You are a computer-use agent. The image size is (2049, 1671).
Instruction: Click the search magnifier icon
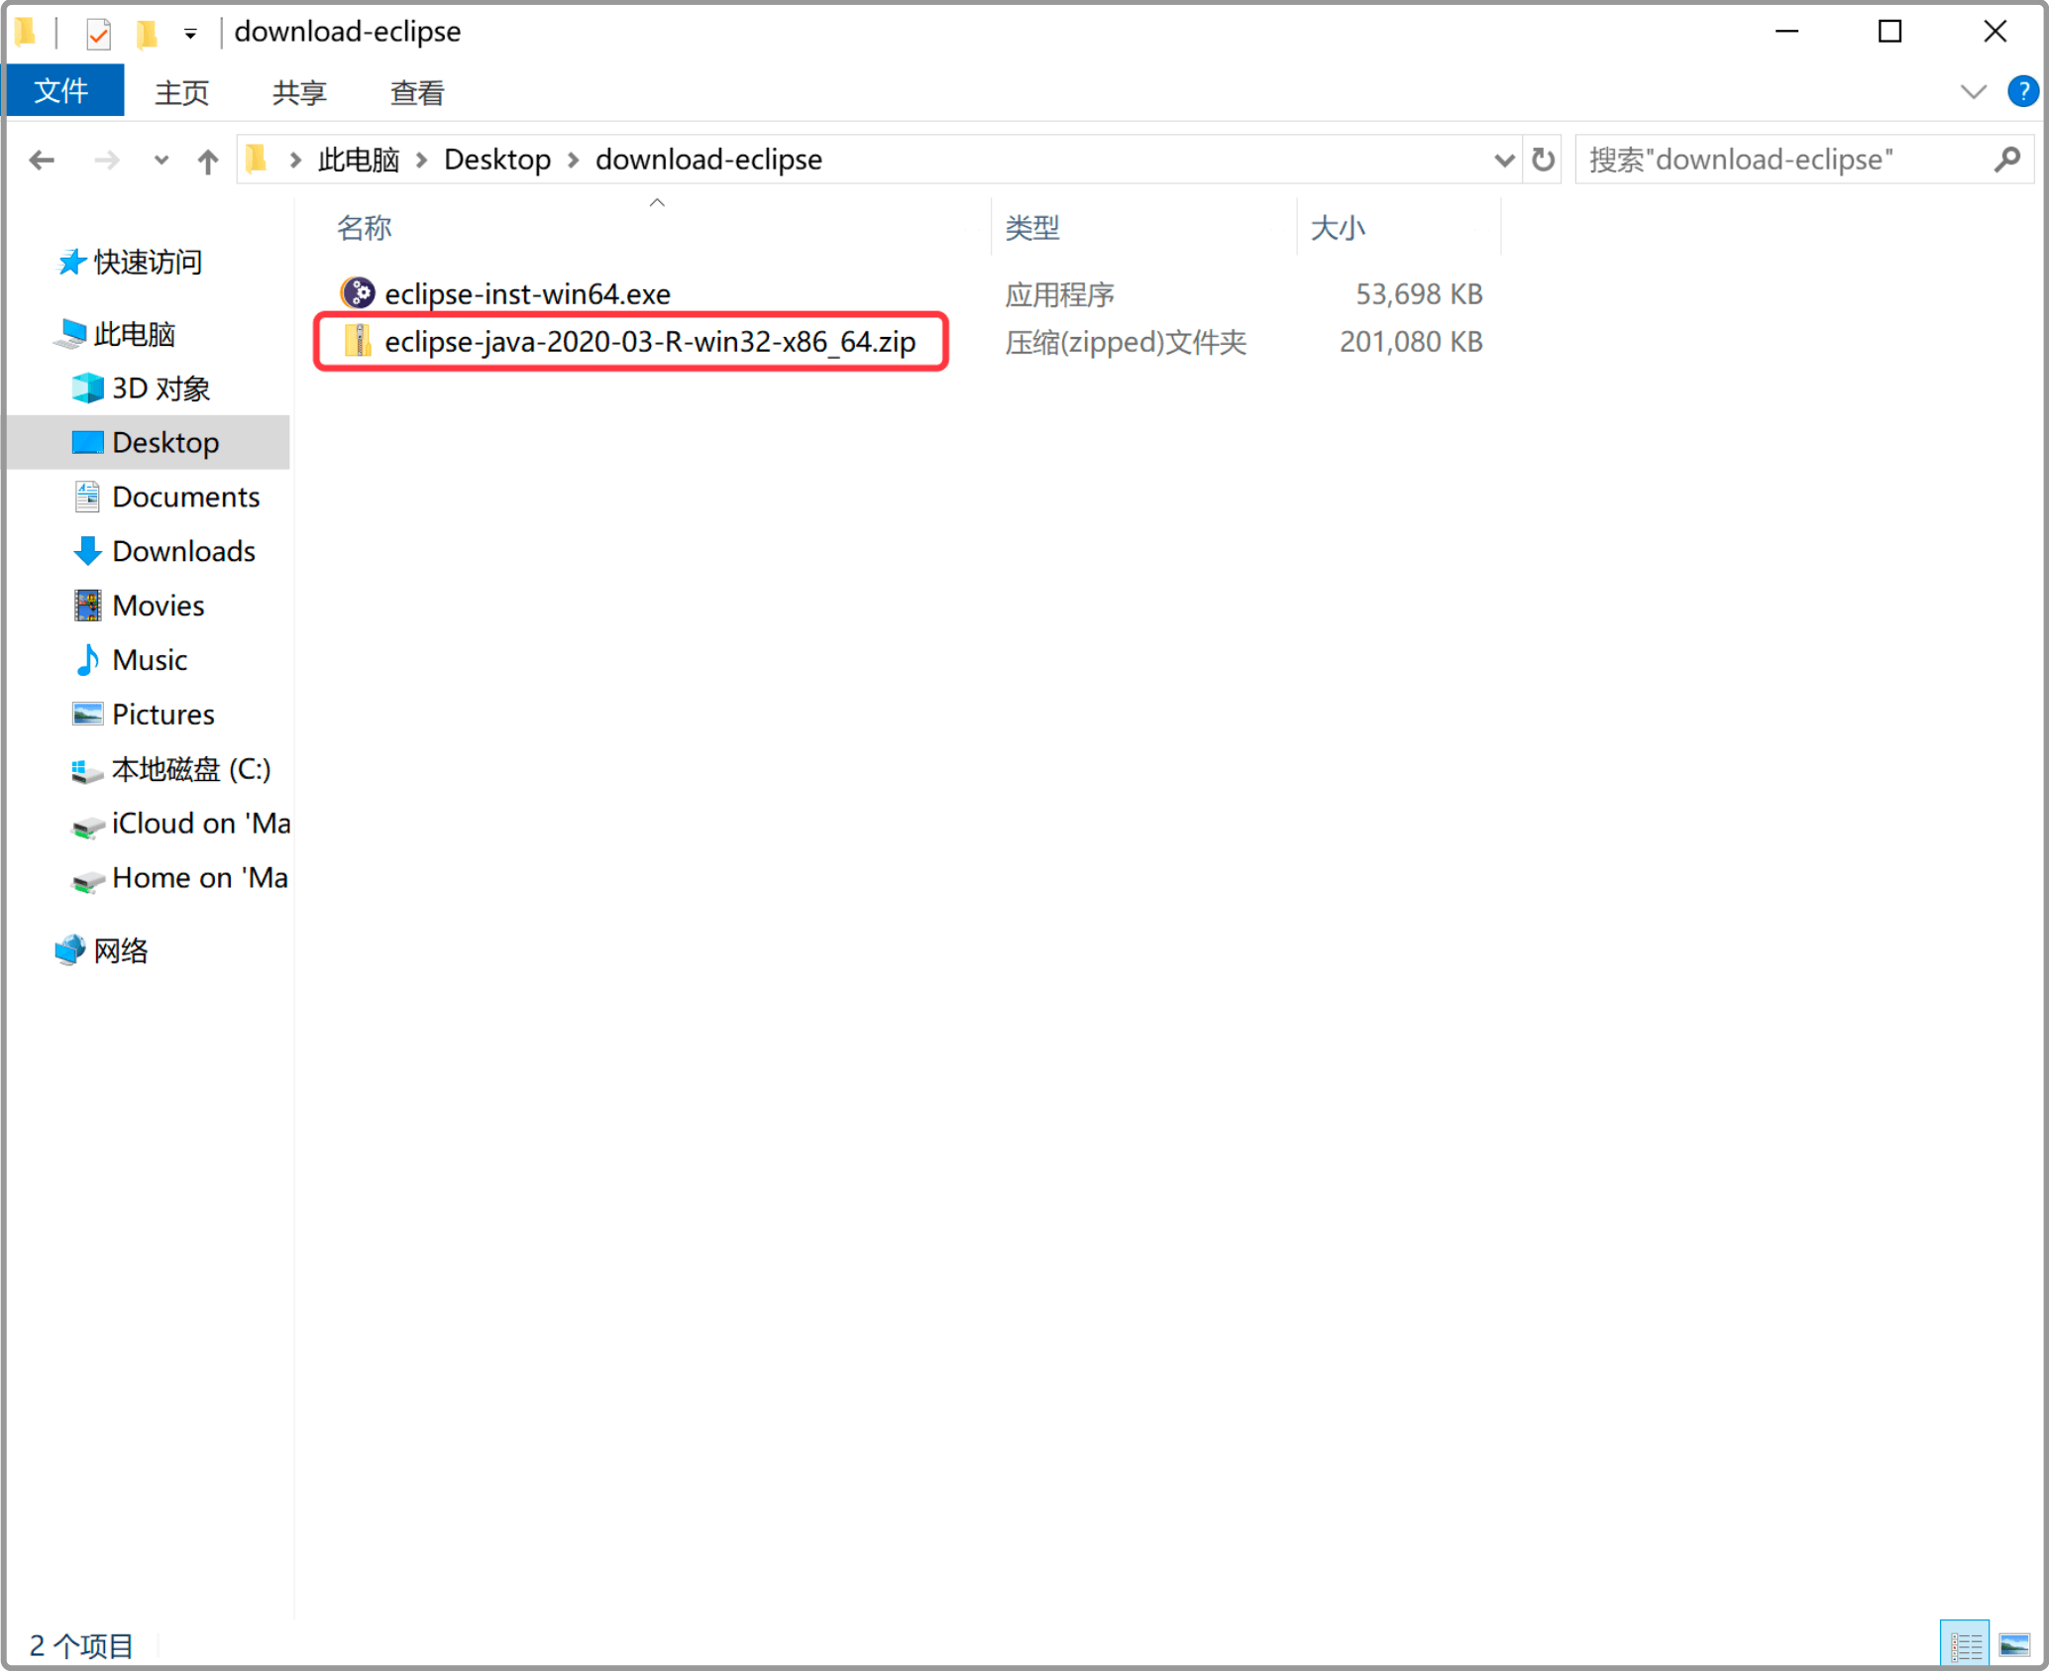coord(2007,160)
